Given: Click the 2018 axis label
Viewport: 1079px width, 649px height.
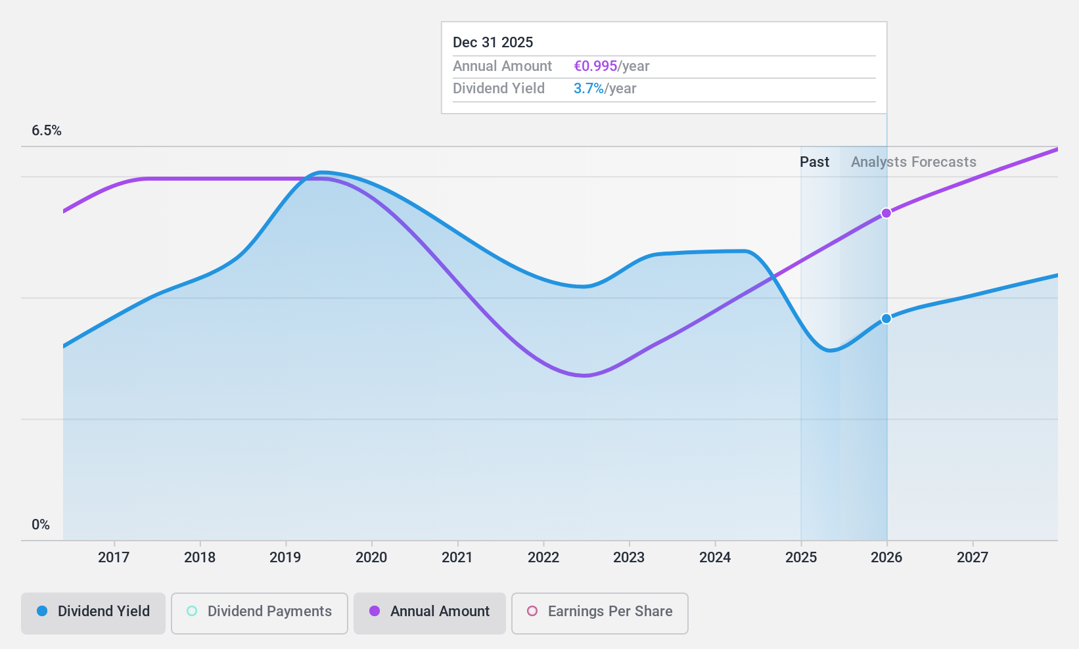Looking at the screenshot, I should coord(200,557).
